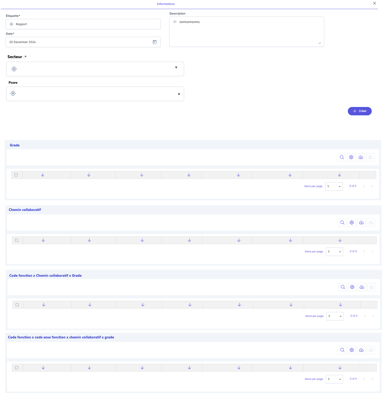Open settings gear in Chemin collaboratif section
This screenshot has height=419, width=387.
click(351, 223)
